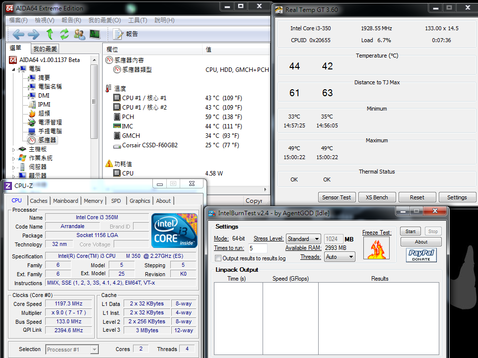Click XS Bench button in Real Temp

(377, 197)
